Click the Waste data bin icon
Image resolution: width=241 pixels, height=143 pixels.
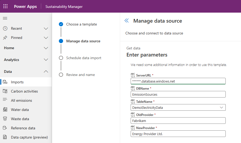click(x=5, y=119)
